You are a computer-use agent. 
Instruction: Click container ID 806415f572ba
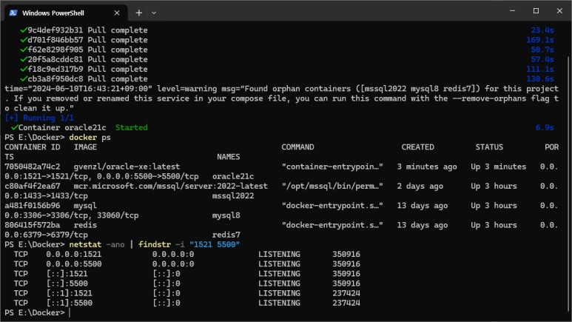tap(32, 225)
